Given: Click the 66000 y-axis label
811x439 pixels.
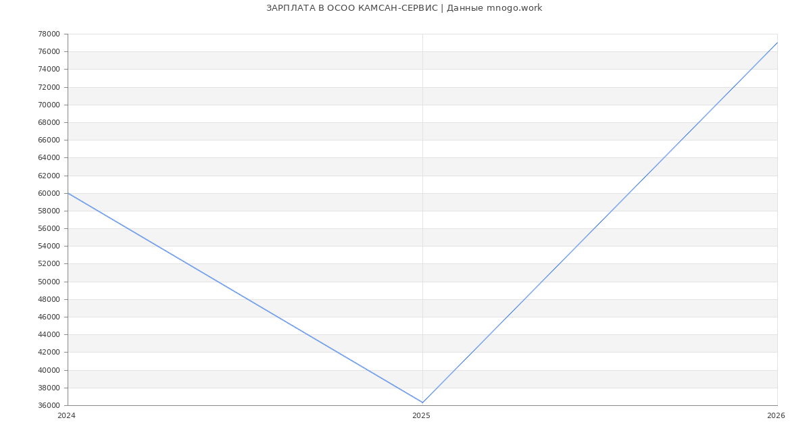Looking at the screenshot, I should (49, 140).
